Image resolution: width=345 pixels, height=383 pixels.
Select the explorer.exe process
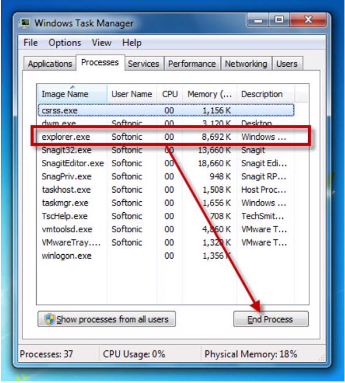166,137
